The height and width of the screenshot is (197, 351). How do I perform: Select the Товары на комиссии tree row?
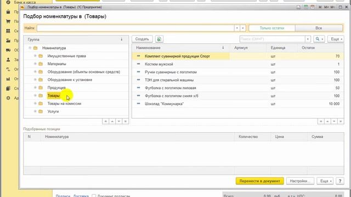click(76, 103)
